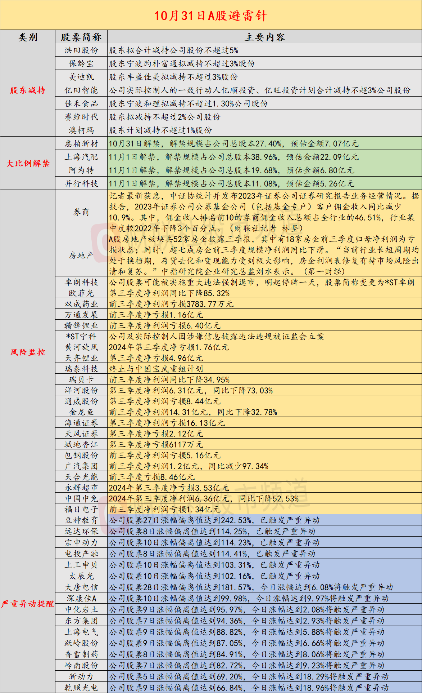Select stock name '洪田股份'
This screenshot has width=422, height=693.
81,50
